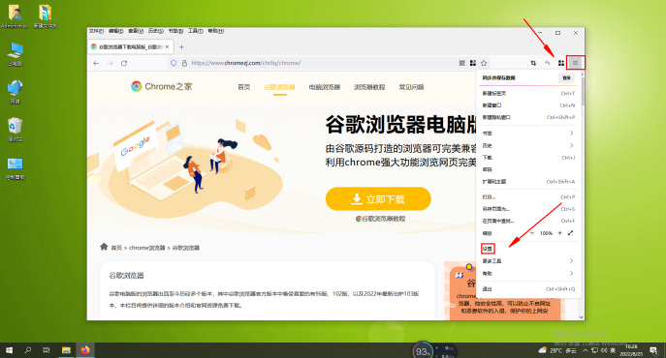Enter full screen from the zoom row icon

(570, 233)
